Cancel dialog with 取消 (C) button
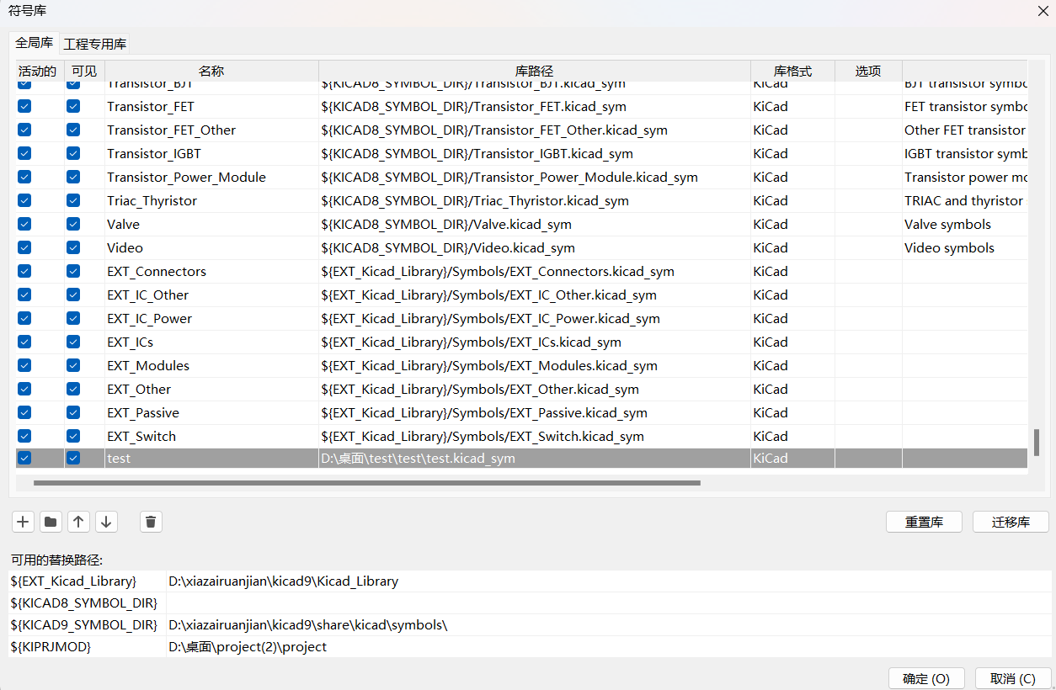Viewport: 1056px width, 690px height. [1012, 678]
